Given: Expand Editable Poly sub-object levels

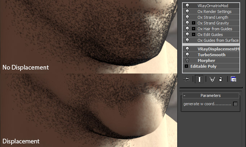Looking at the screenshot, I should pos(186,66).
